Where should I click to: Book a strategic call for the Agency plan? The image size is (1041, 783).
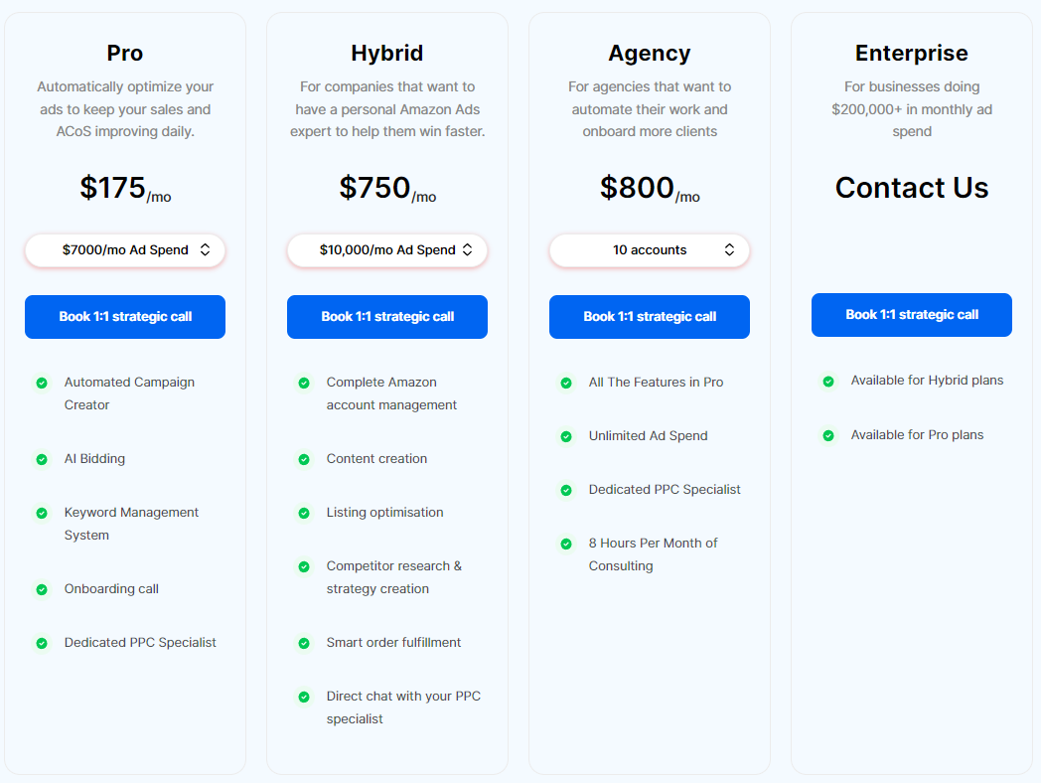click(x=650, y=317)
